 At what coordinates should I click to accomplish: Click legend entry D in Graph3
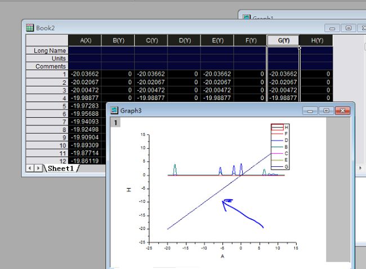point(280,140)
